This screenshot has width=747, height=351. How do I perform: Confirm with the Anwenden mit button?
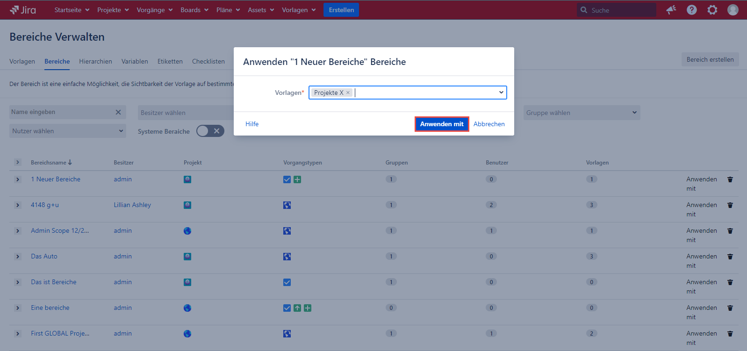point(442,124)
